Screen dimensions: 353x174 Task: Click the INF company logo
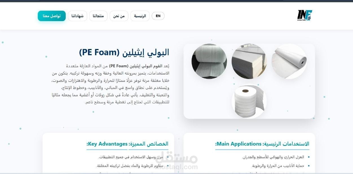point(305,15)
